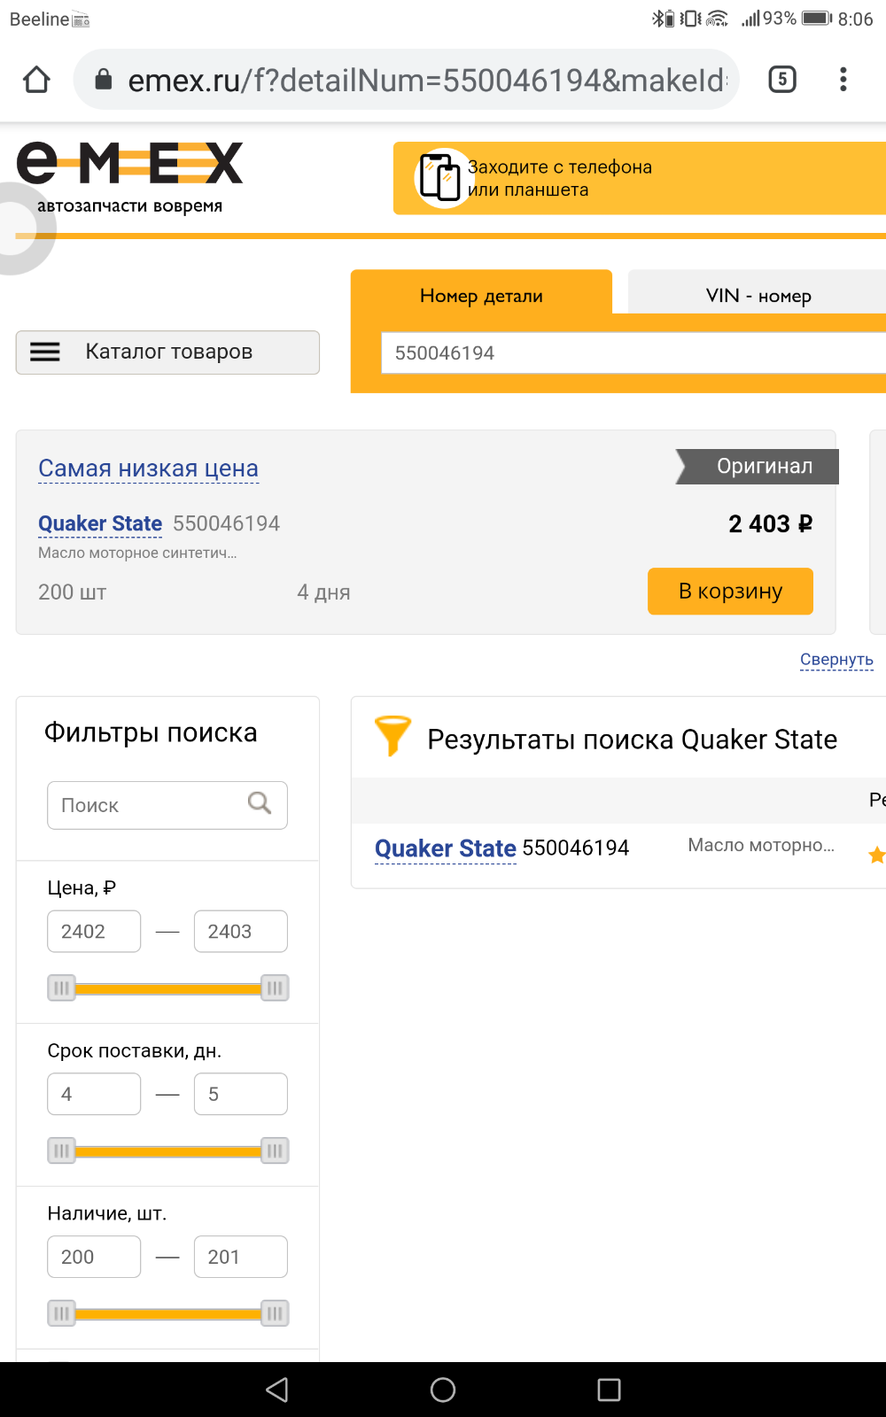Collapse the offers with Свернуть

click(836, 659)
